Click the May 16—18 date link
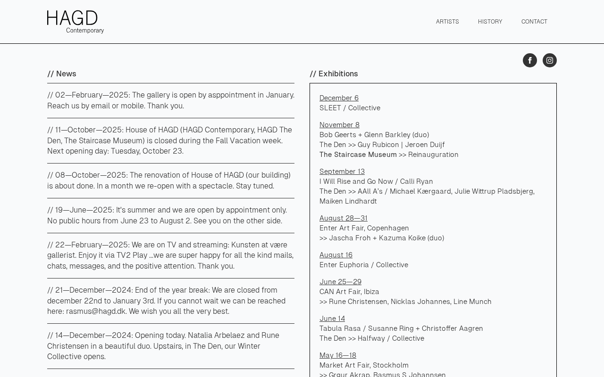 pyautogui.click(x=338, y=355)
